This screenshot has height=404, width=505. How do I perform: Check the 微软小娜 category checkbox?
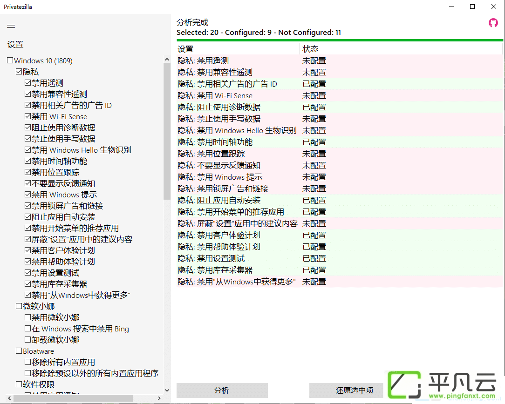(19, 306)
